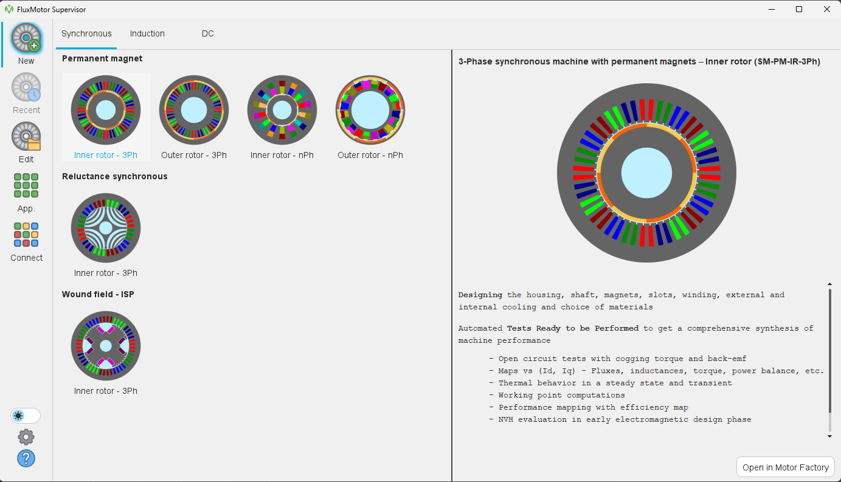Click the description scrollbar down arrow
841x482 pixels.
[x=829, y=436]
